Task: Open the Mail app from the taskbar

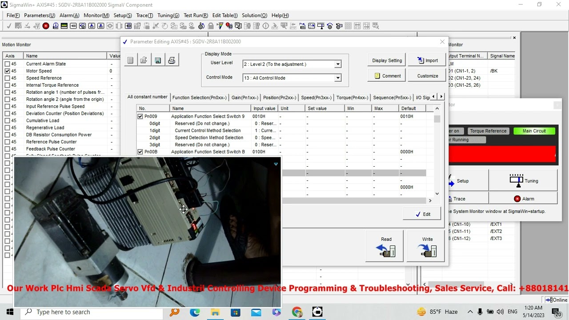Action: pyautogui.click(x=256, y=312)
